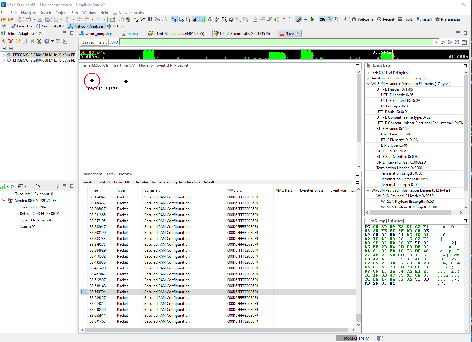The image size is (472, 342).
Task: Select the wisun_ping.slcp editor tab
Action: click(x=99, y=33)
